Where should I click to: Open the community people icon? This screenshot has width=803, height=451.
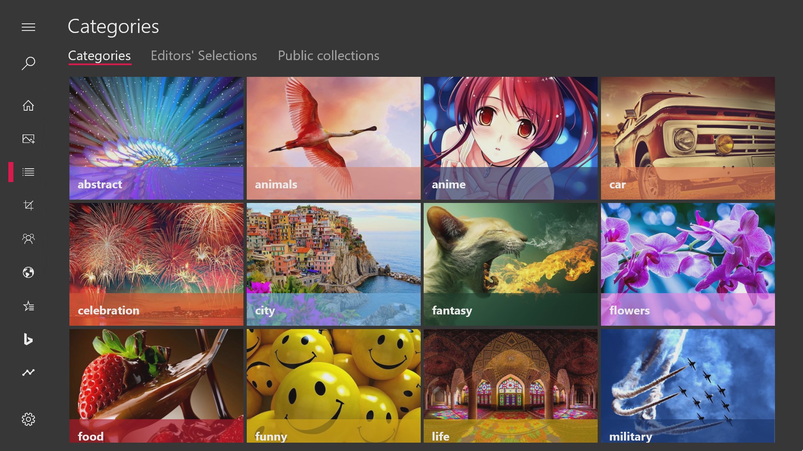(28, 239)
